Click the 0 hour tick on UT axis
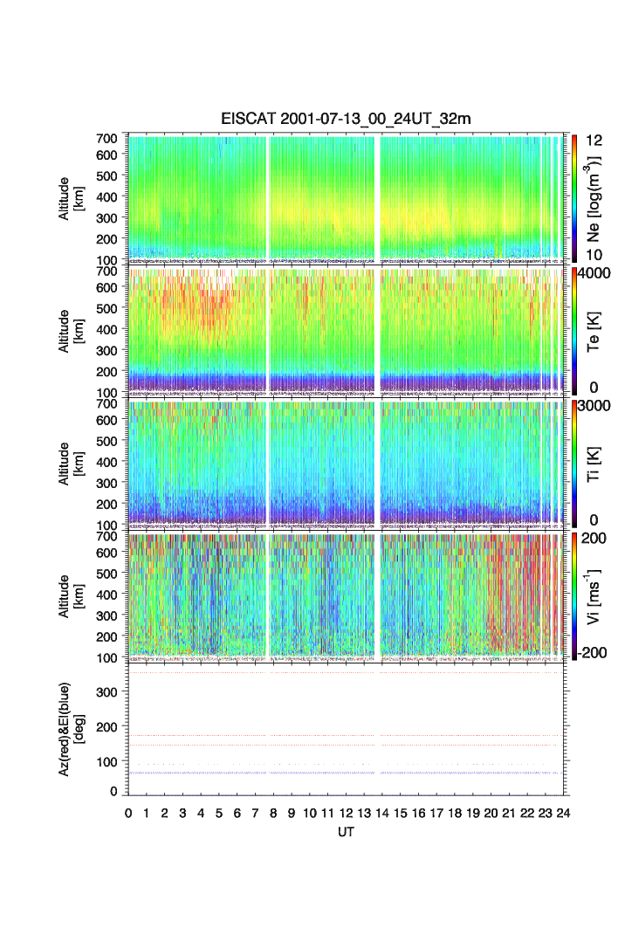618x928 pixels. [128, 813]
